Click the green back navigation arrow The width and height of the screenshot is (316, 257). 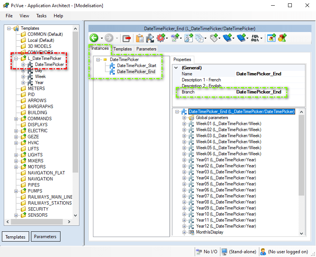pos(94,38)
